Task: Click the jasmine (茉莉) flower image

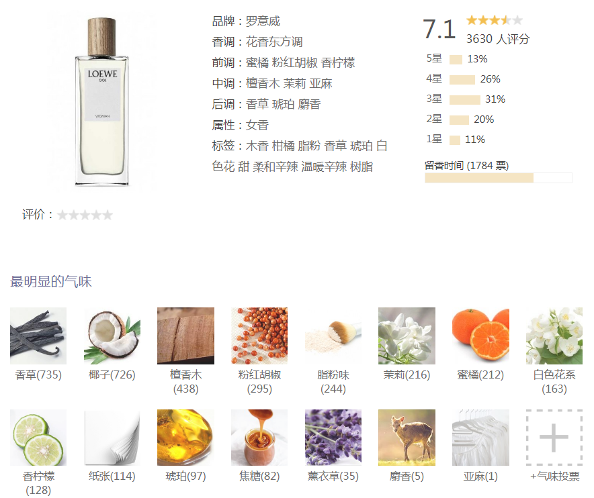Action: click(x=407, y=336)
